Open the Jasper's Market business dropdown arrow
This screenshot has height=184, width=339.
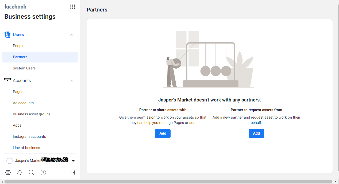coord(73,161)
